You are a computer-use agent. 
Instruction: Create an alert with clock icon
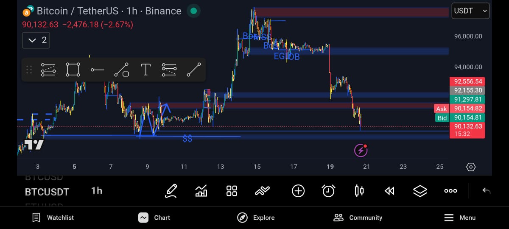328,191
